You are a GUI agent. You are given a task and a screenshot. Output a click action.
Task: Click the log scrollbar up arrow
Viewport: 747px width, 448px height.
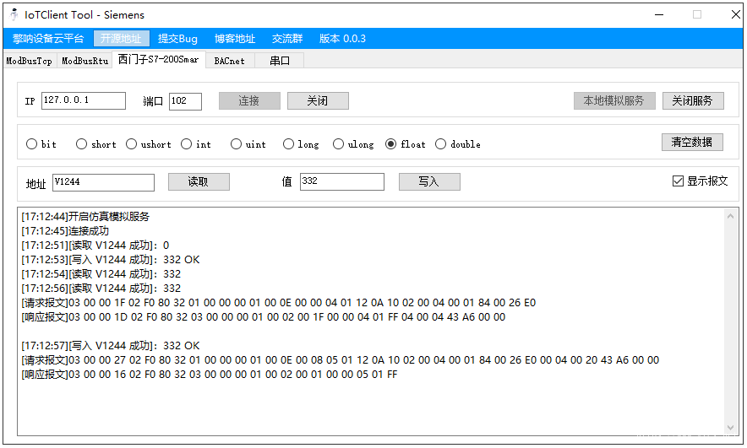point(730,216)
